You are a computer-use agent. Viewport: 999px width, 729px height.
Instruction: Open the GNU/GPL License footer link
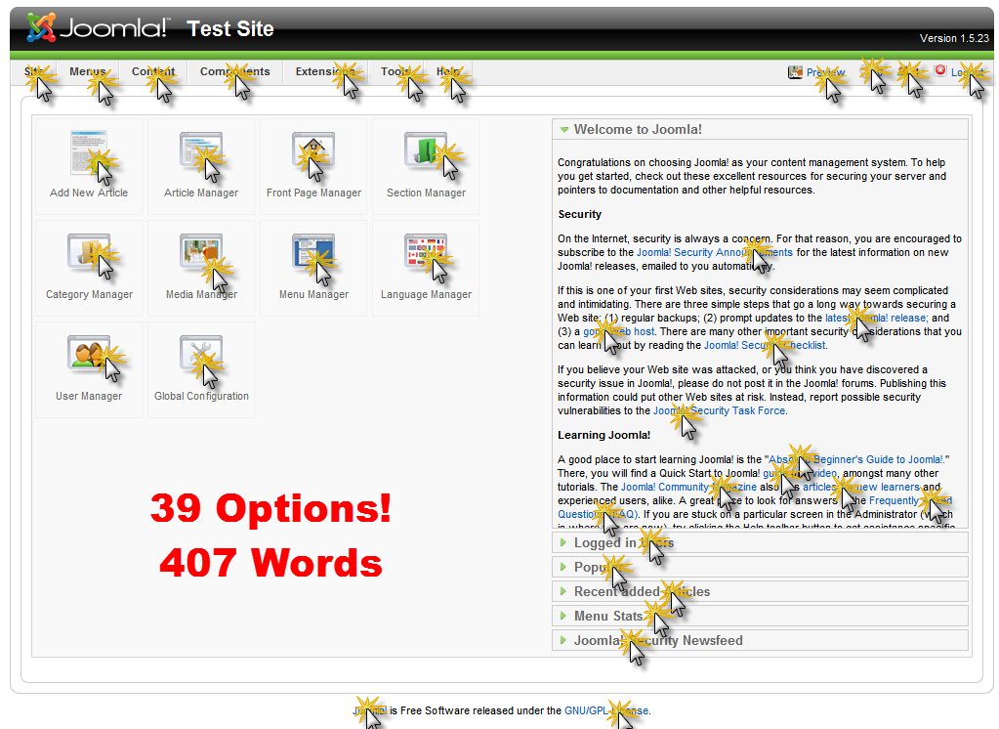pyautogui.click(x=606, y=710)
